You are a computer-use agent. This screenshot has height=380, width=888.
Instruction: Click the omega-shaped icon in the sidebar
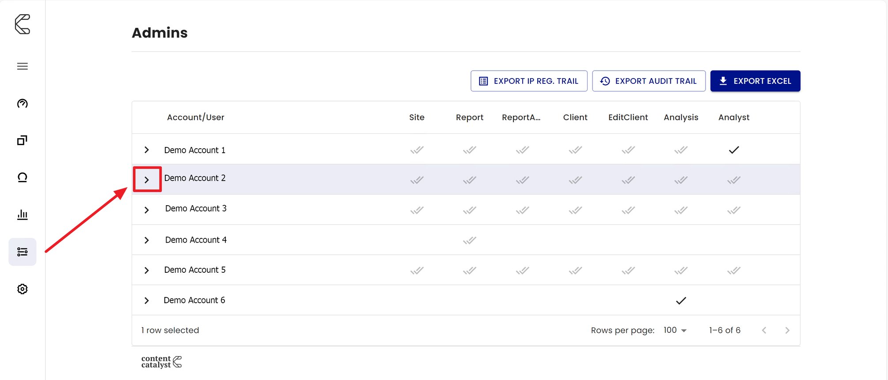[x=23, y=177]
